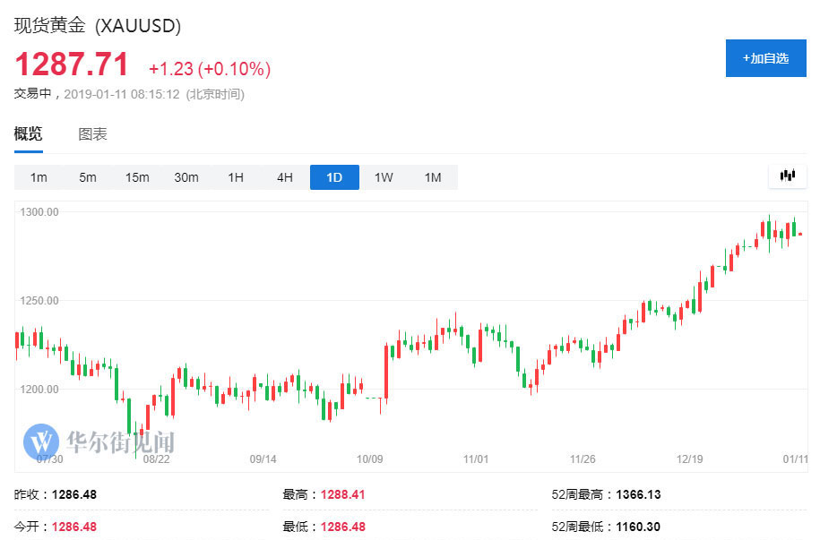This screenshot has width=820, height=540.
Task: Select the 1M monthly timeframe
Action: [433, 177]
